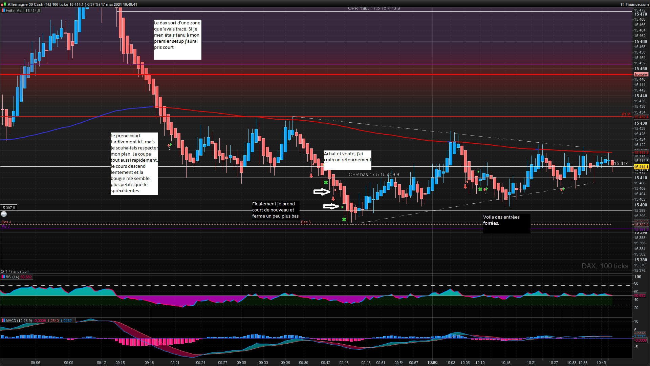
Task: Click the RSI indicator color icon
Action: [3, 277]
